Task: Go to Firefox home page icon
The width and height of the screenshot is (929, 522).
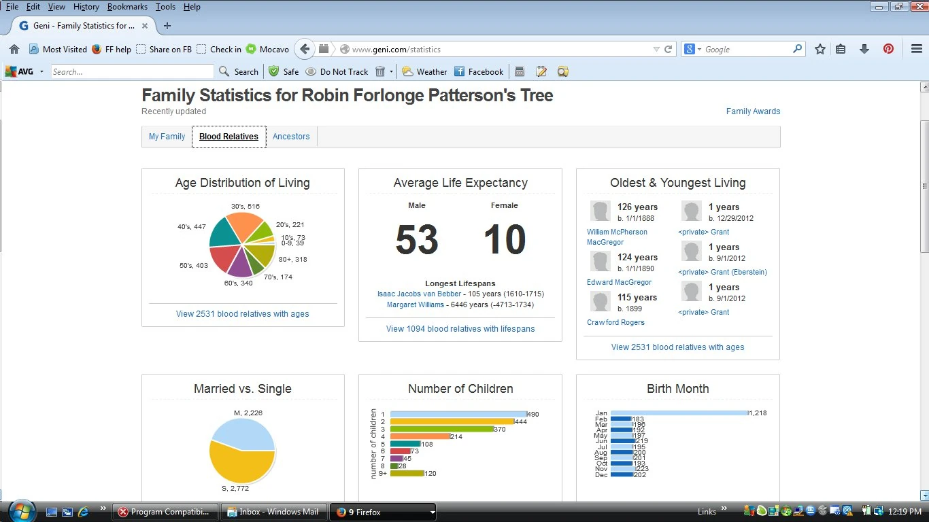Action: click(14, 49)
